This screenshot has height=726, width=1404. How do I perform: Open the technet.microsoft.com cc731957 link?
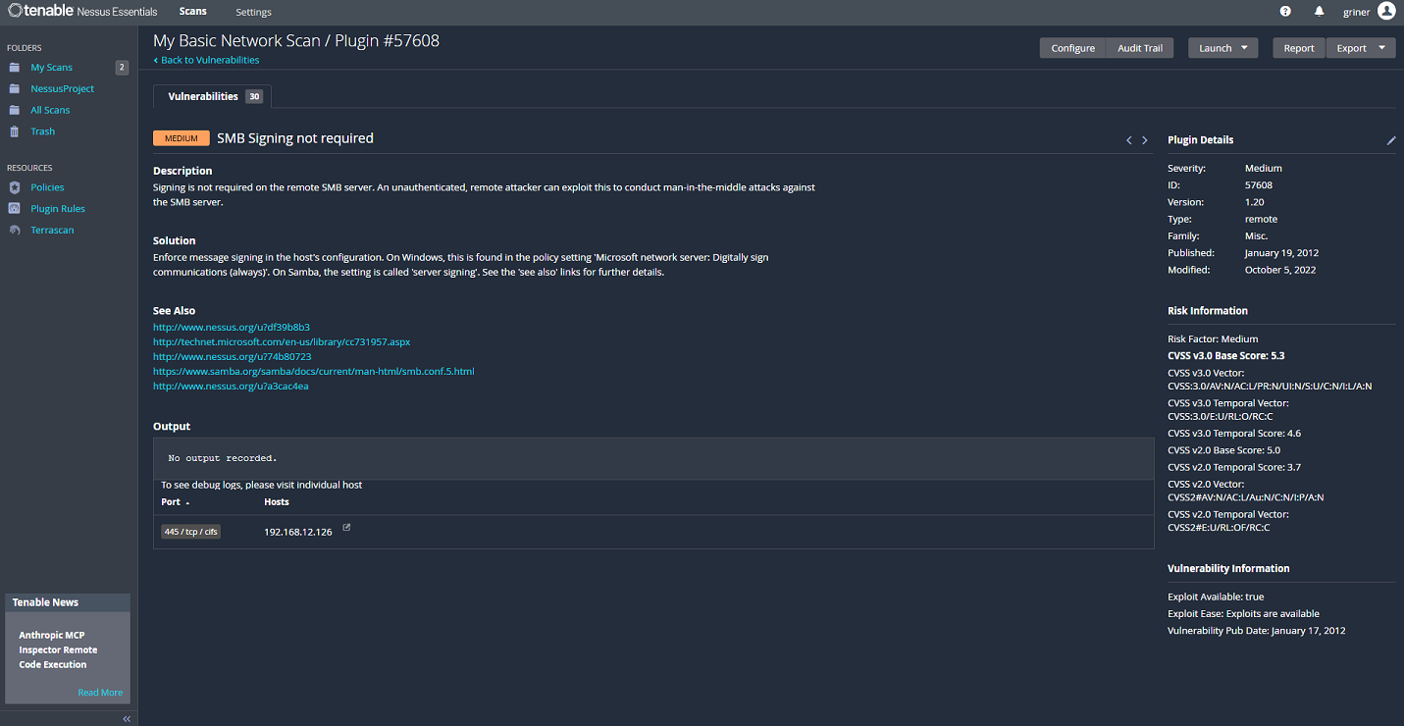[282, 341]
